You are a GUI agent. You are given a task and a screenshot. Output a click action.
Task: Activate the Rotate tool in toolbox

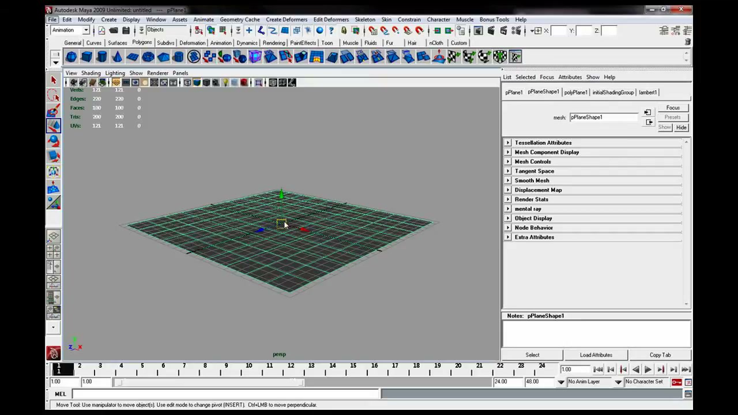[x=54, y=140]
